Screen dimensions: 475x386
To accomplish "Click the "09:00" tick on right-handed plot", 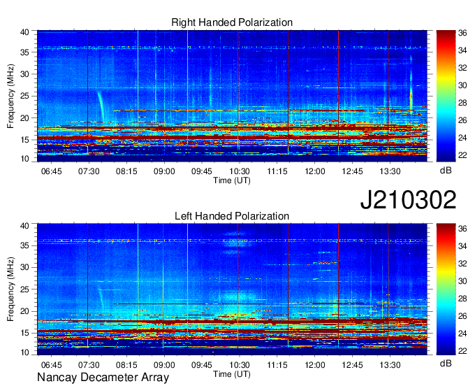I will pyautogui.click(x=164, y=171).
